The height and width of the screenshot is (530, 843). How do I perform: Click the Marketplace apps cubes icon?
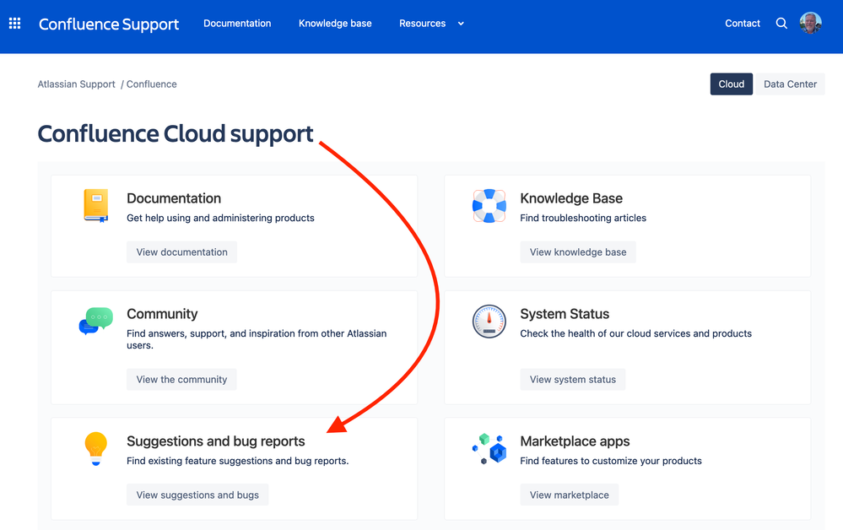489,449
